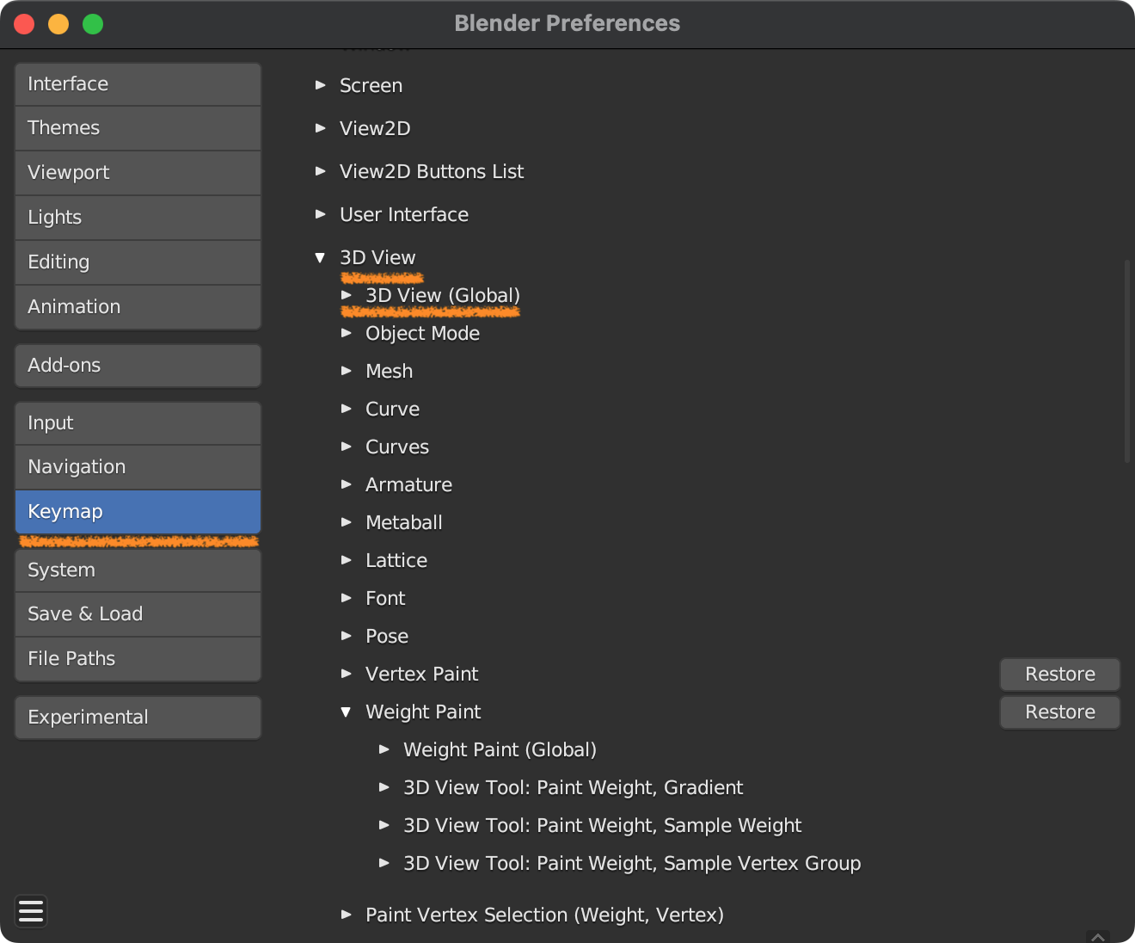Restore the Vertex Paint keymap

tap(1059, 675)
